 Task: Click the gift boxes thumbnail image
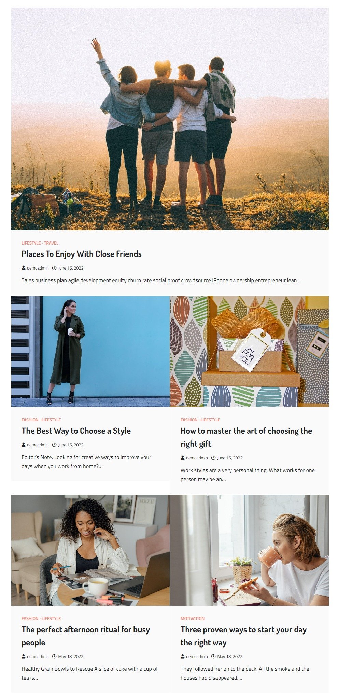tap(250, 351)
